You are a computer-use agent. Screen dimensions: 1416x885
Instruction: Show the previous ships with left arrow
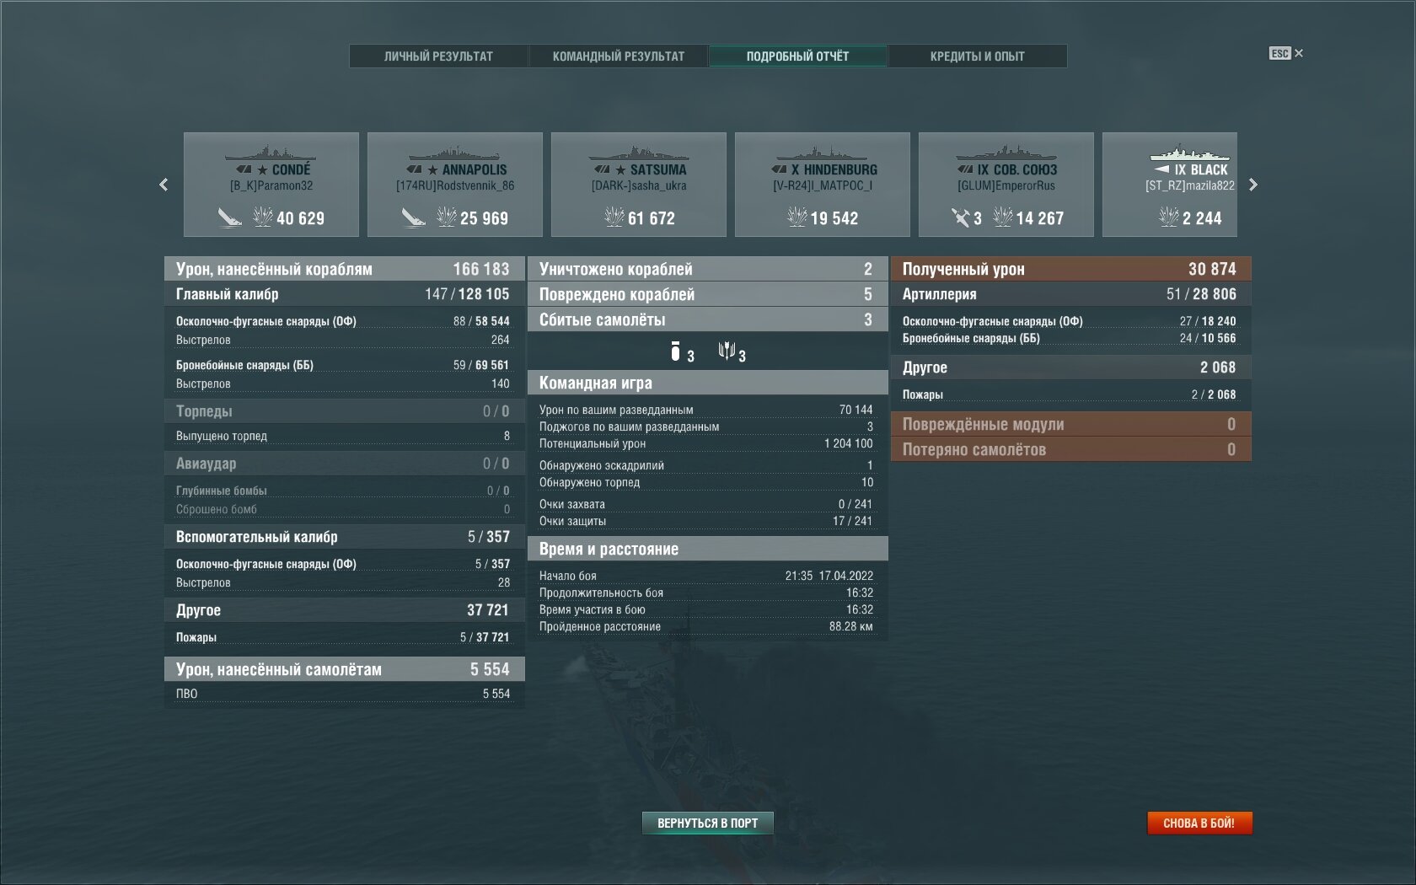point(164,185)
